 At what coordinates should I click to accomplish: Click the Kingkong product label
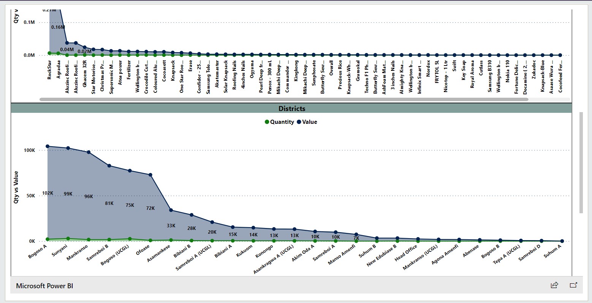coord(296,70)
